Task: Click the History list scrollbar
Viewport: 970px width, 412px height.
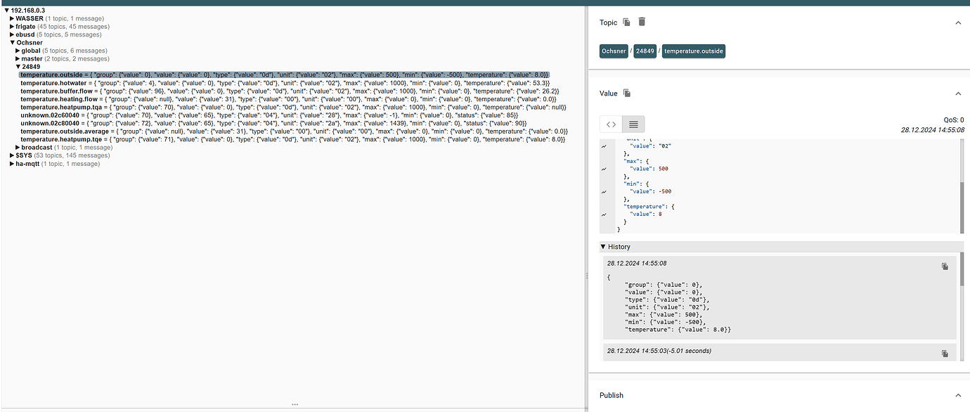Action: point(962,269)
